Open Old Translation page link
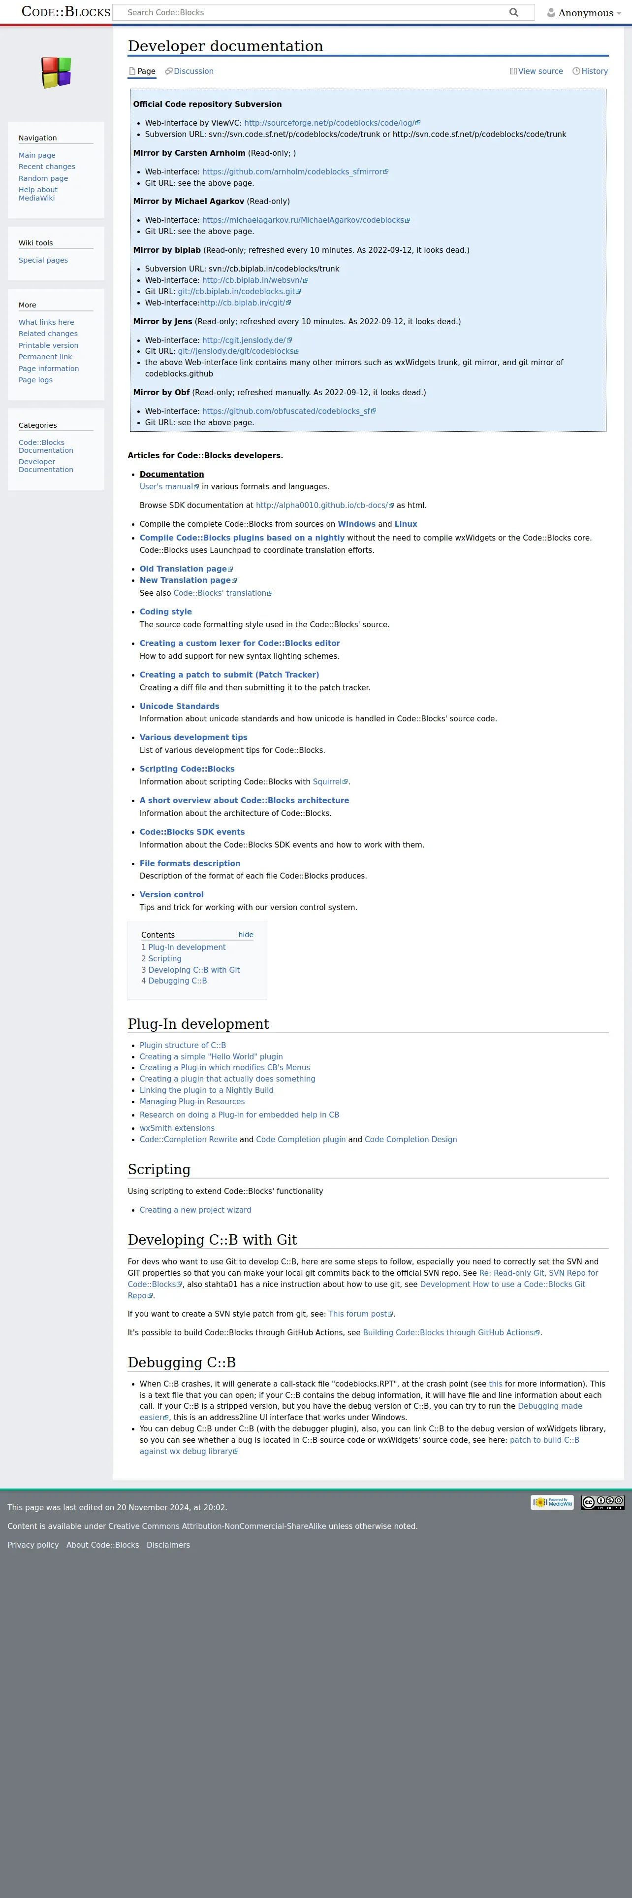The height and width of the screenshot is (1898, 632). coord(186,569)
